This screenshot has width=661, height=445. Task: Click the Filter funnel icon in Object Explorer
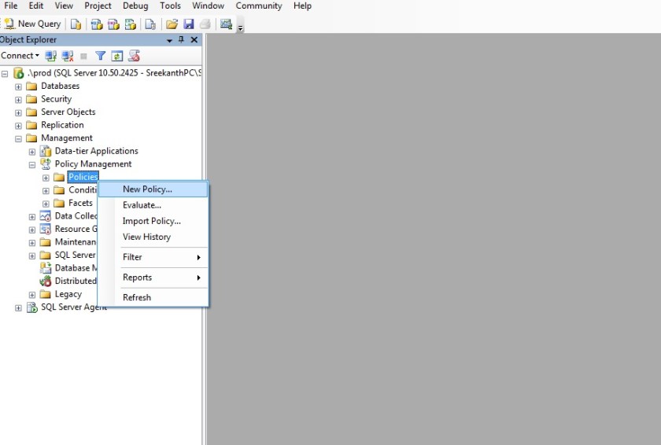pos(100,56)
